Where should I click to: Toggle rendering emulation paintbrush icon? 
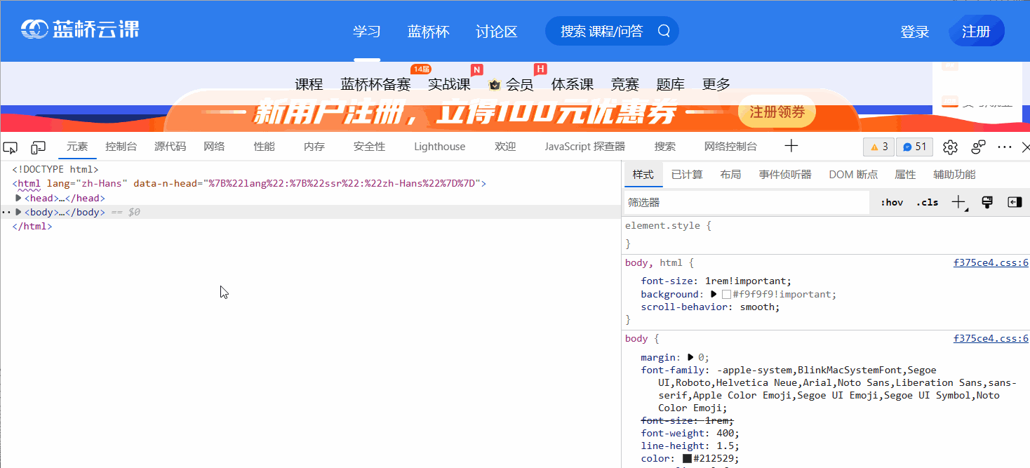987,202
